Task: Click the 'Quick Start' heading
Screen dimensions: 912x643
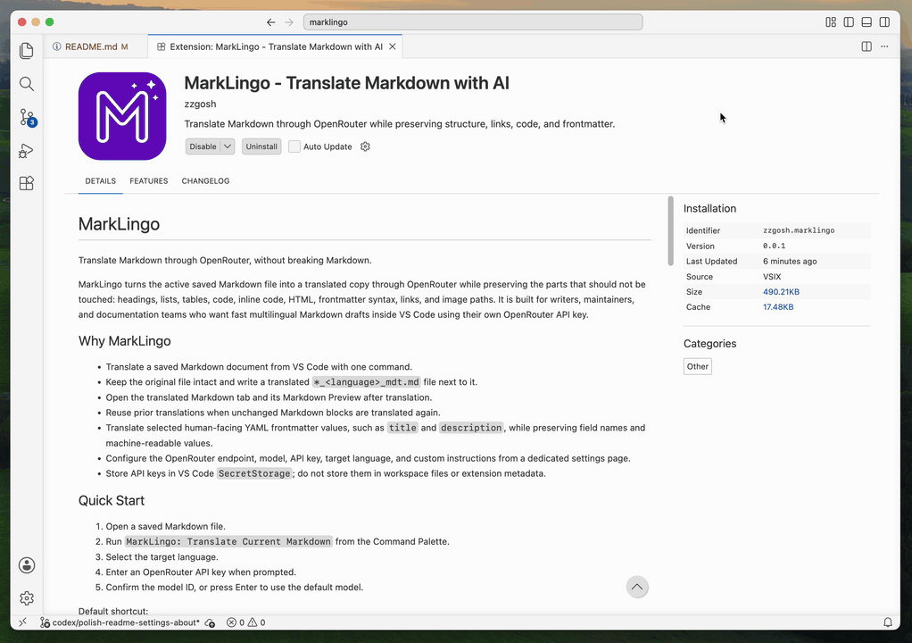Action: (111, 500)
